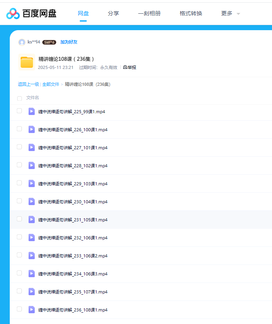Click video icon for file 236_108课1.mp4
This screenshot has height=324, width=272.
32,310
